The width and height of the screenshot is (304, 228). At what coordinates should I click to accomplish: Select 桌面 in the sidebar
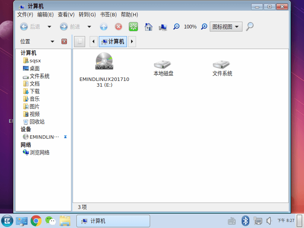31,68
